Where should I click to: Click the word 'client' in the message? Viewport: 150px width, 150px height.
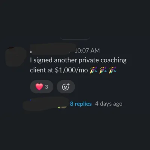(38, 70)
